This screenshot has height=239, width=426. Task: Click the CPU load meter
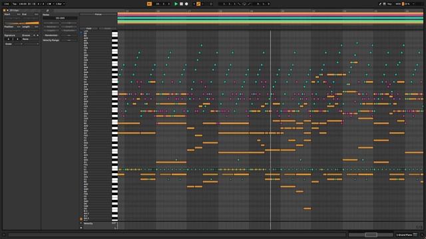pos(407,4)
